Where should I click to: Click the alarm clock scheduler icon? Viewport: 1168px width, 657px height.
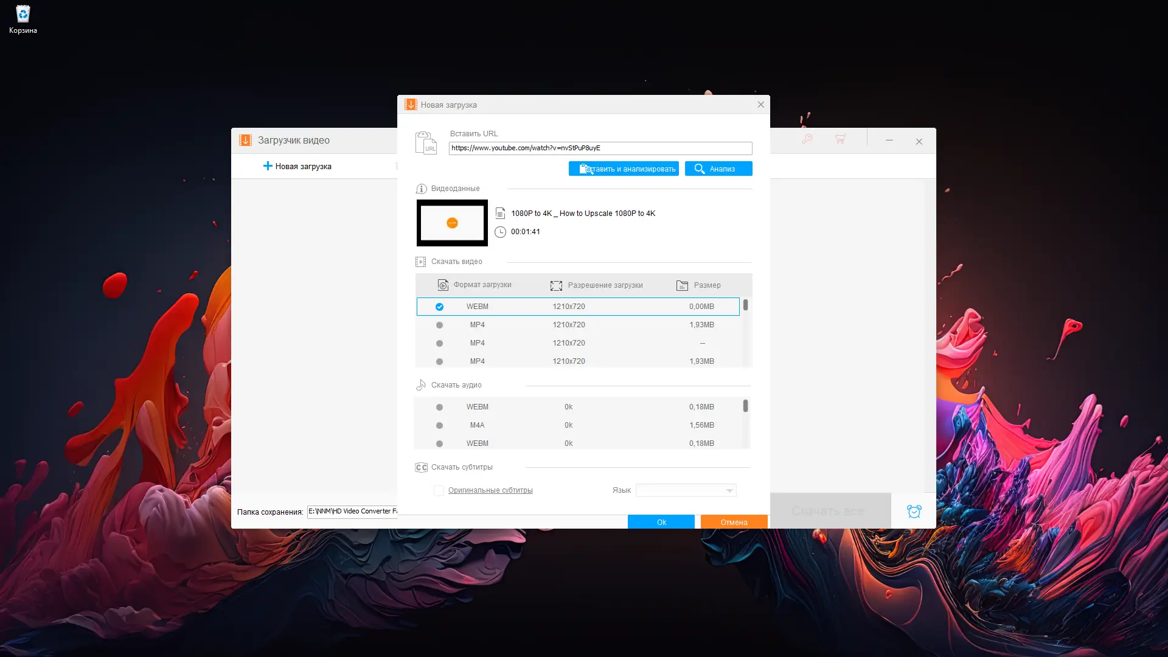[x=914, y=512]
